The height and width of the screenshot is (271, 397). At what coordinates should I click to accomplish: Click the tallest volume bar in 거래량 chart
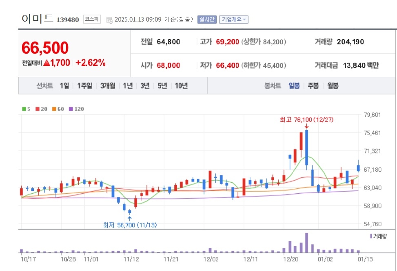pos(306,243)
